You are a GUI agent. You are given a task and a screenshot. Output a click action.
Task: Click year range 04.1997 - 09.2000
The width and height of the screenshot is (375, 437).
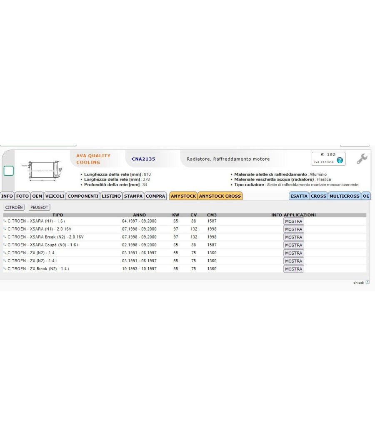click(139, 221)
